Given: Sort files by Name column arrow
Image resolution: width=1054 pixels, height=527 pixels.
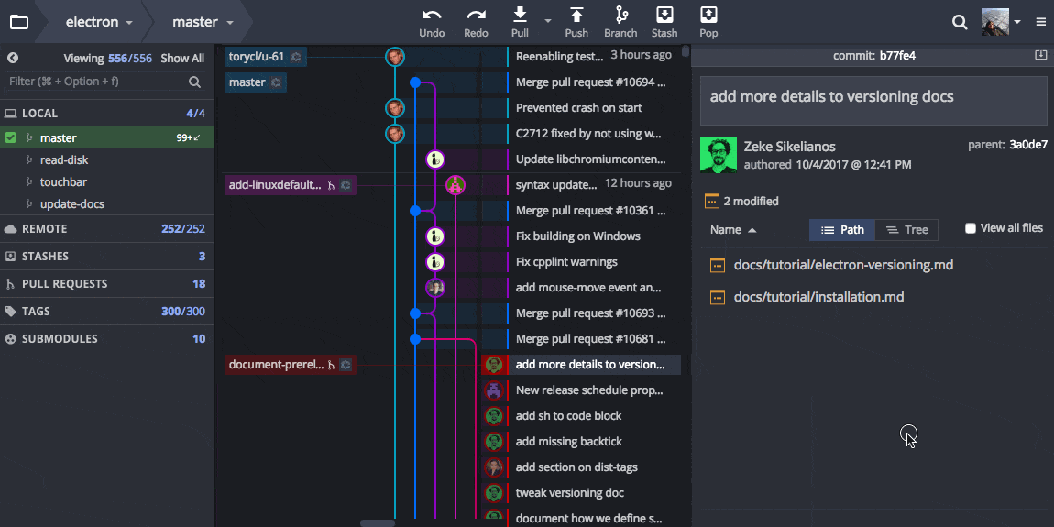Looking at the screenshot, I should click(x=752, y=230).
